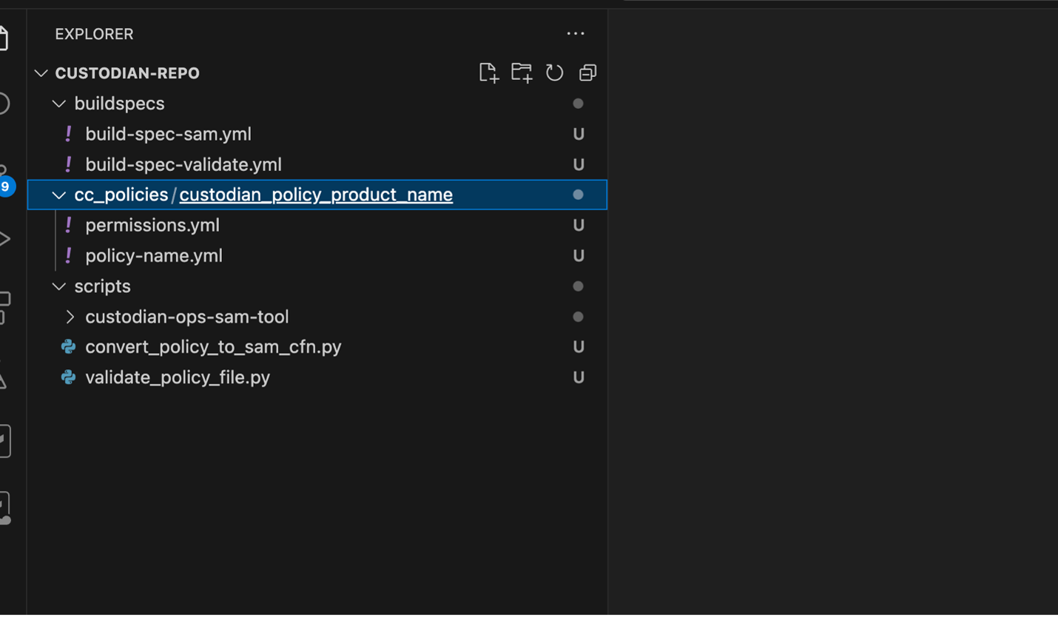The width and height of the screenshot is (1058, 617).
Task: Click the modified dot next to buildspecs
Action: tap(579, 103)
